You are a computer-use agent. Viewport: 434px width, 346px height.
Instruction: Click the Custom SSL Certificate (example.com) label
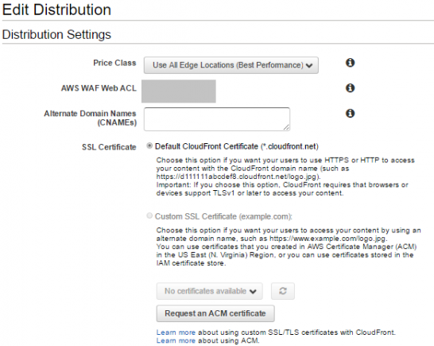click(223, 216)
